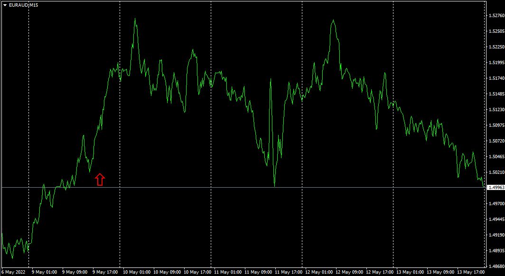
Task: Click the 1.49445 price axis label
Action: [x=496, y=219]
